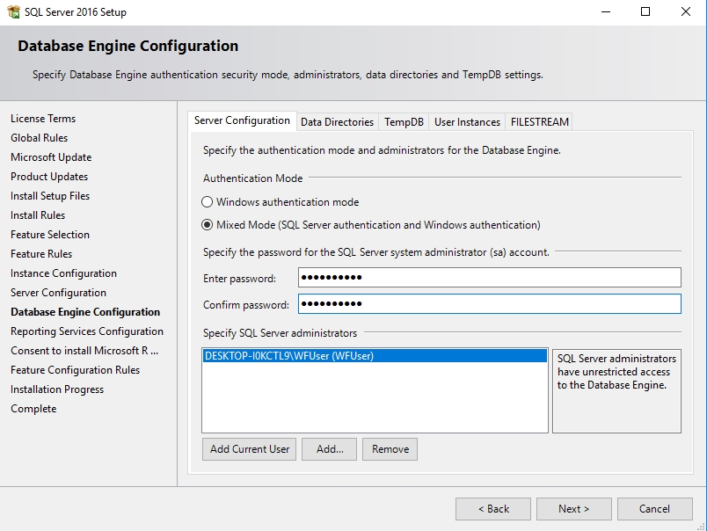Cancel the SQL Server setup
The width and height of the screenshot is (707, 531).
[654, 509]
